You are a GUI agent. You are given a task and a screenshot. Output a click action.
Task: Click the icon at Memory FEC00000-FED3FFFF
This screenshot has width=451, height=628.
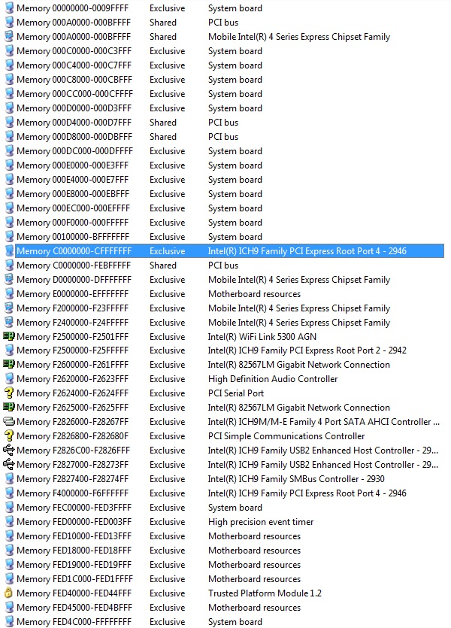9,508
